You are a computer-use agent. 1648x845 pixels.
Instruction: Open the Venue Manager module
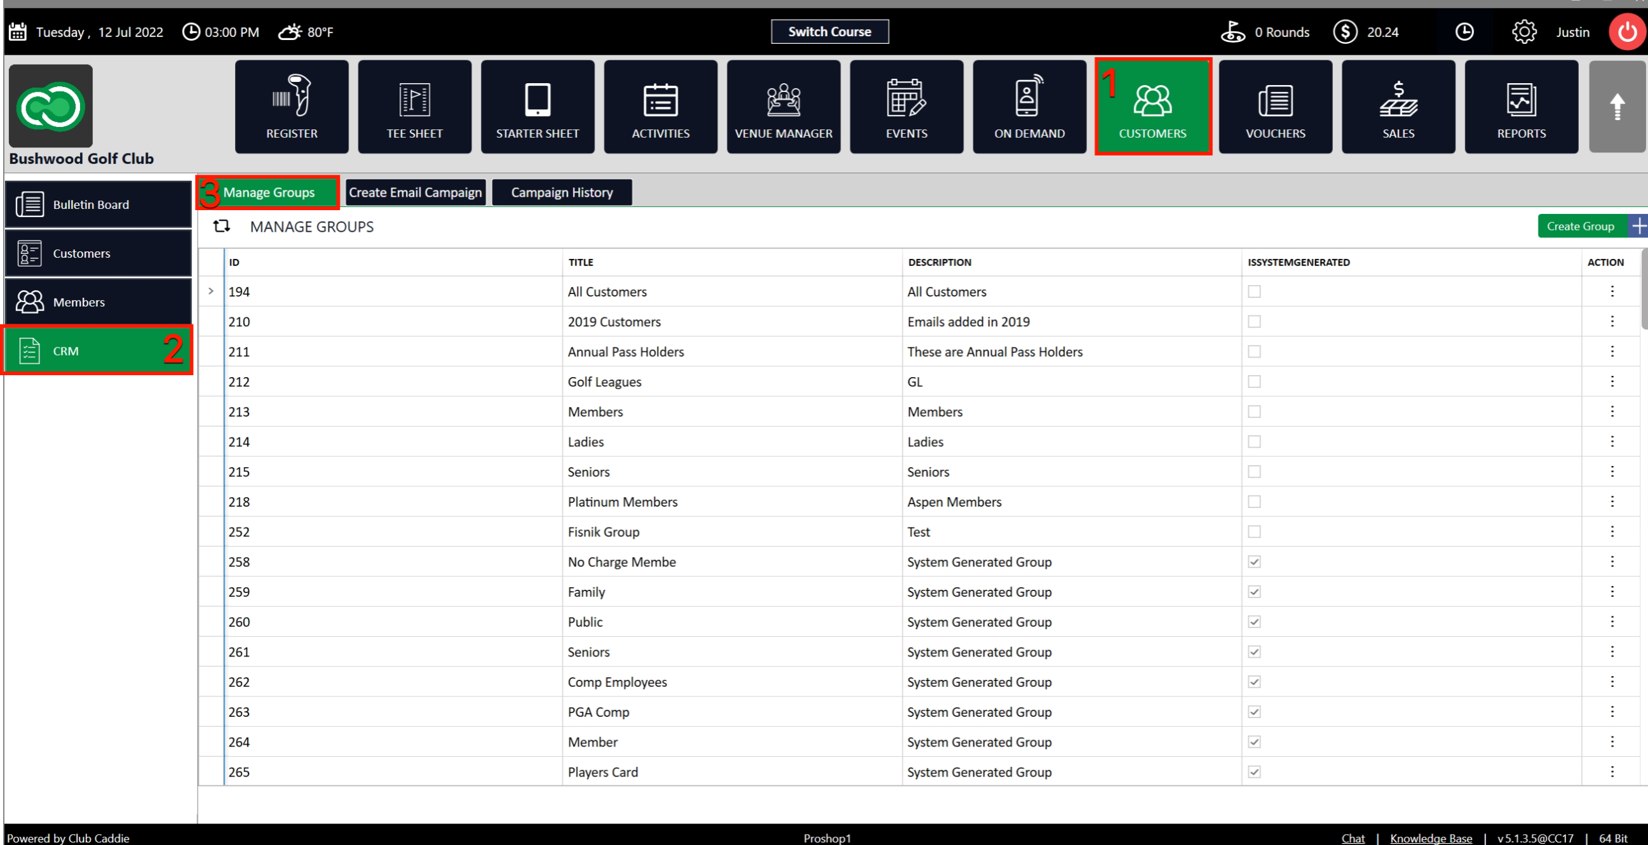(783, 107)
